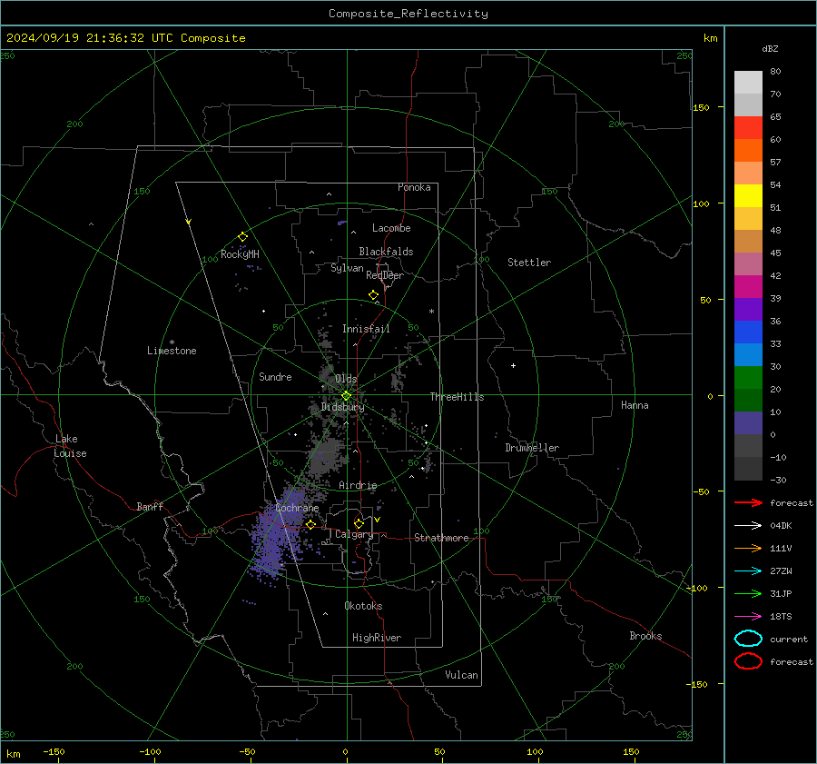Viewport: 817px width, 764px height.
Task: Click the Lacombe city label
Action: point(391,228)
